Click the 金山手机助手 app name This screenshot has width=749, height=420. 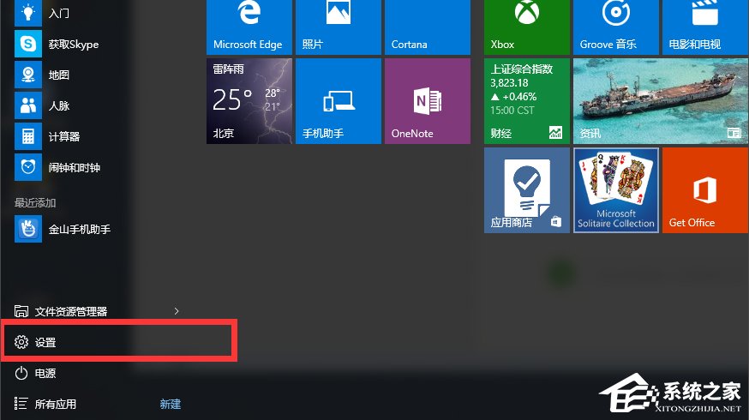coord(80,230)
